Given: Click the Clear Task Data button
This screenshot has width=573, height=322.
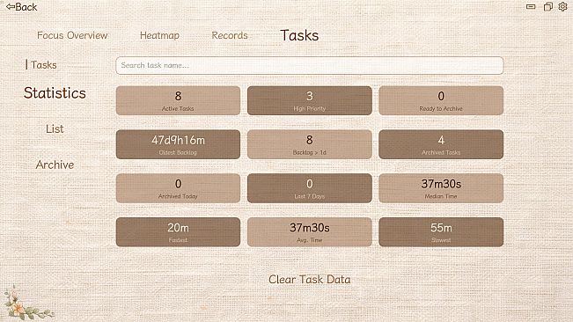Looking at the screenshot, I should tap(310, 279).
